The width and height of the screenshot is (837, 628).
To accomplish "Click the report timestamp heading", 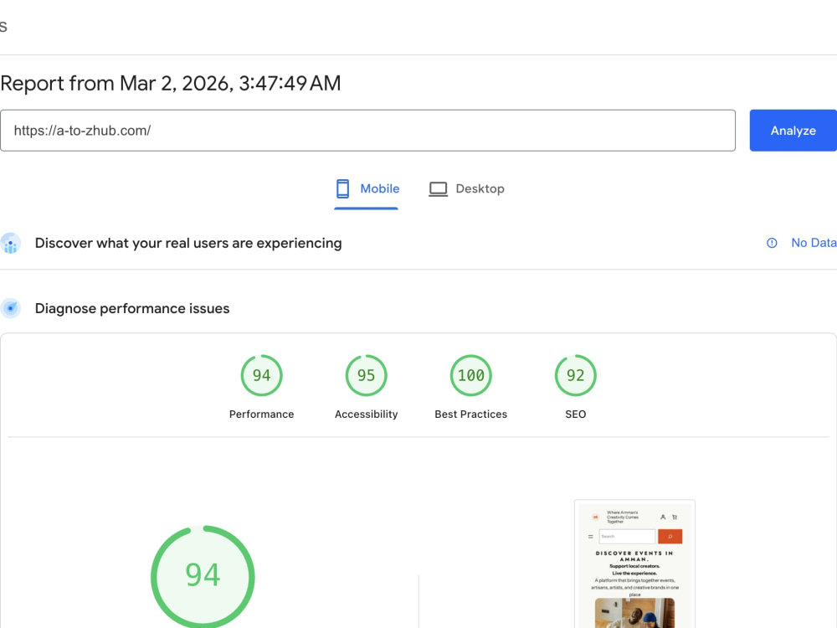I will (x=170, y=83).
